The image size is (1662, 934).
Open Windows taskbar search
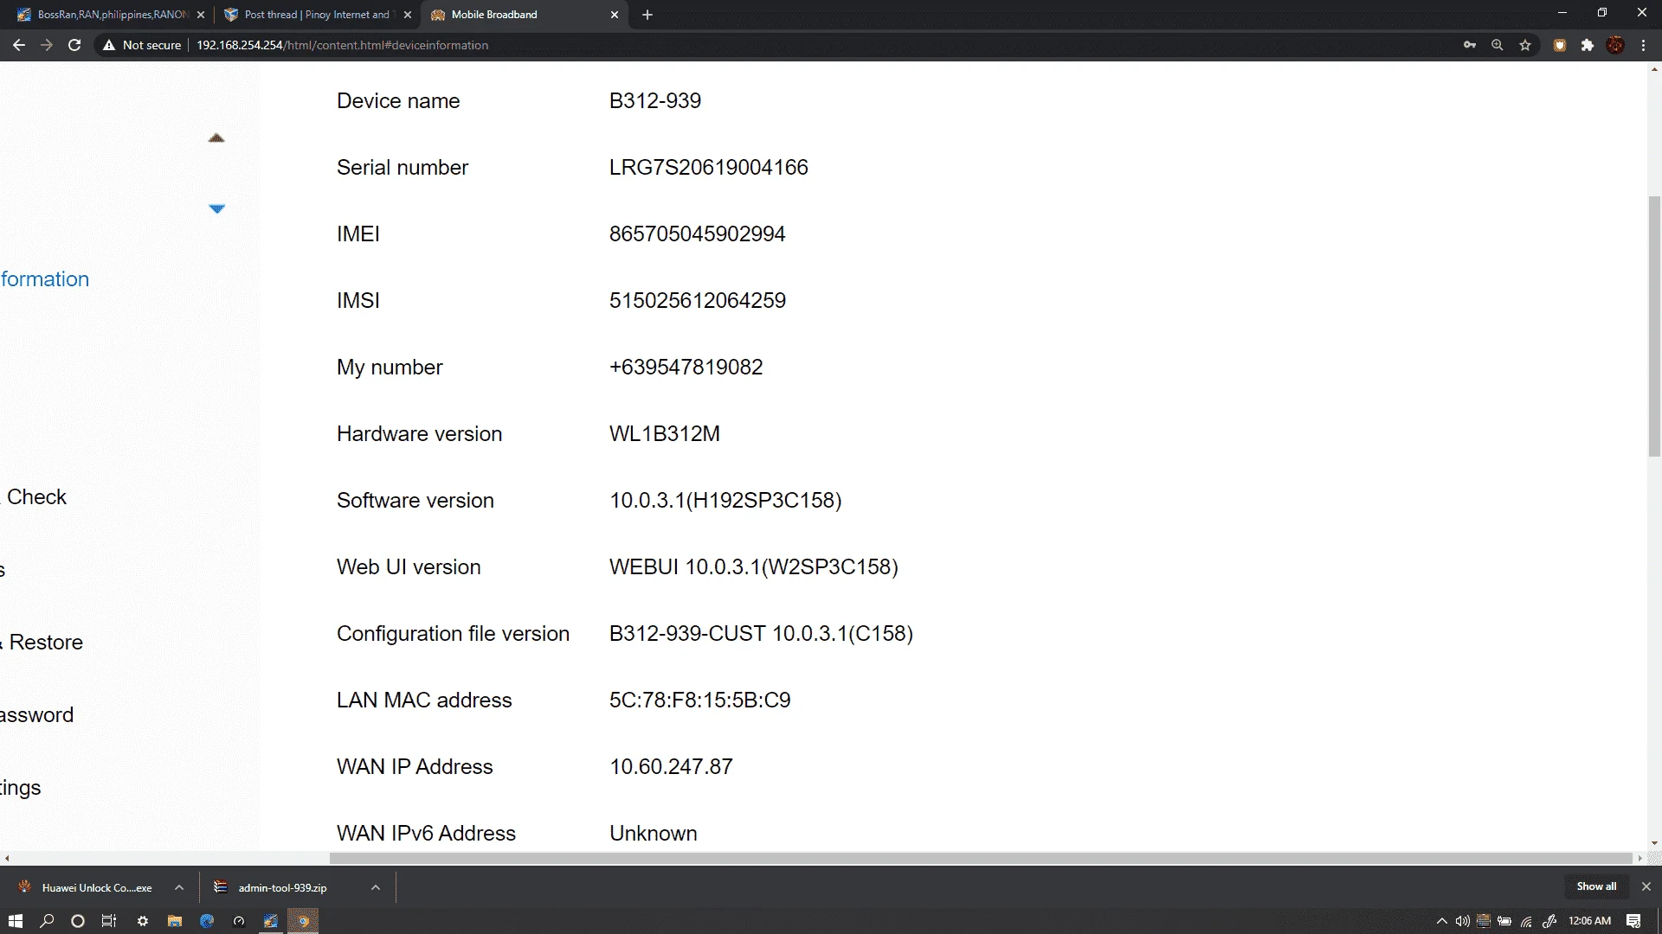[x=47, y=921]
